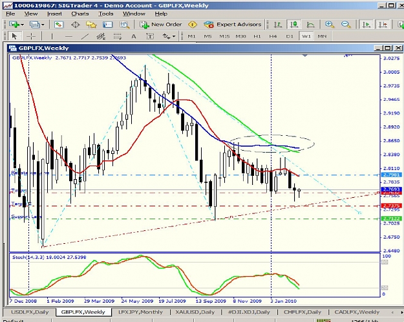Click the 2.7375 red price label

[x=391, y=206]
